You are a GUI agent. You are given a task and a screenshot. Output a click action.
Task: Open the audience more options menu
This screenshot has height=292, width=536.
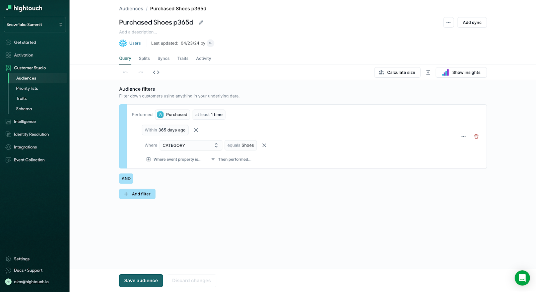(x=448, y=22)
